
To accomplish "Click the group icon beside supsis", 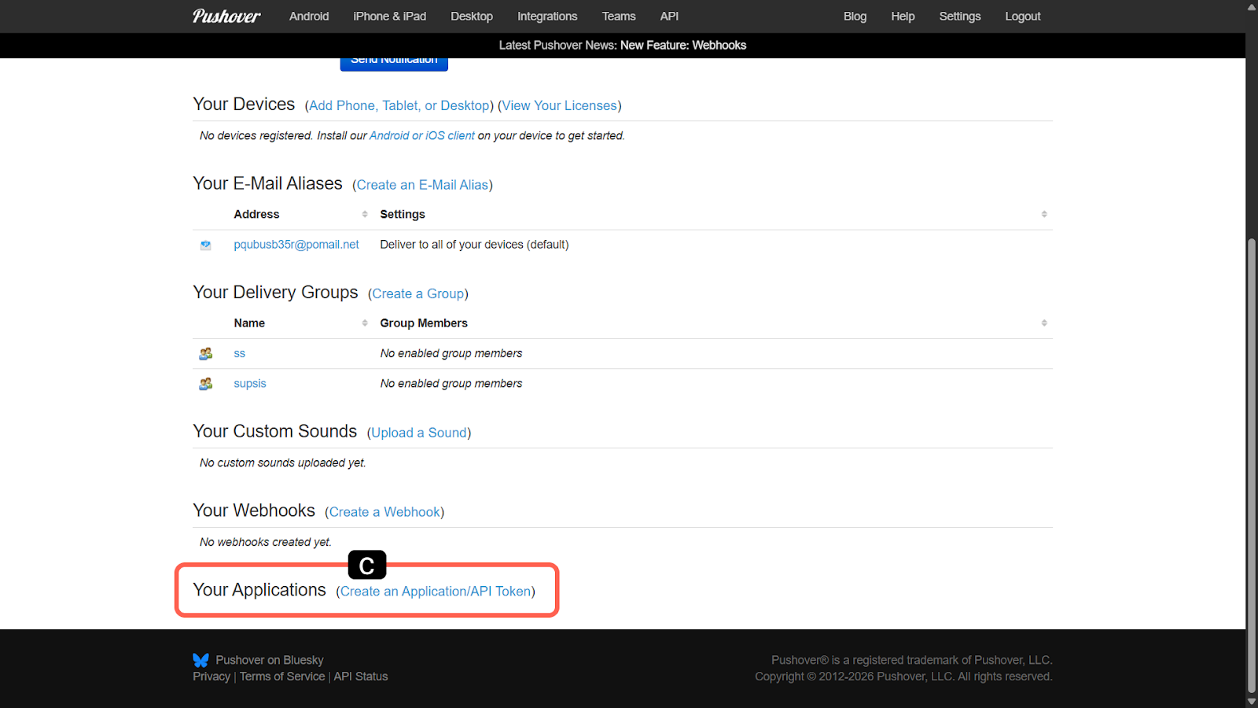I will (205, 384).
